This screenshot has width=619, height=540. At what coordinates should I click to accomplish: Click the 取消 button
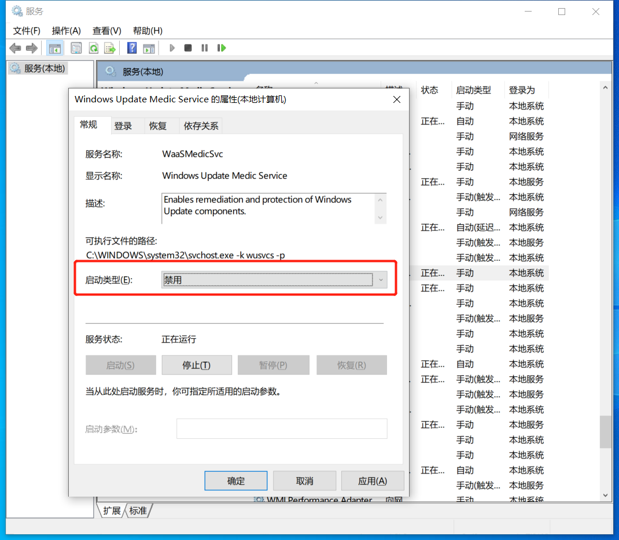pos(304,481)
